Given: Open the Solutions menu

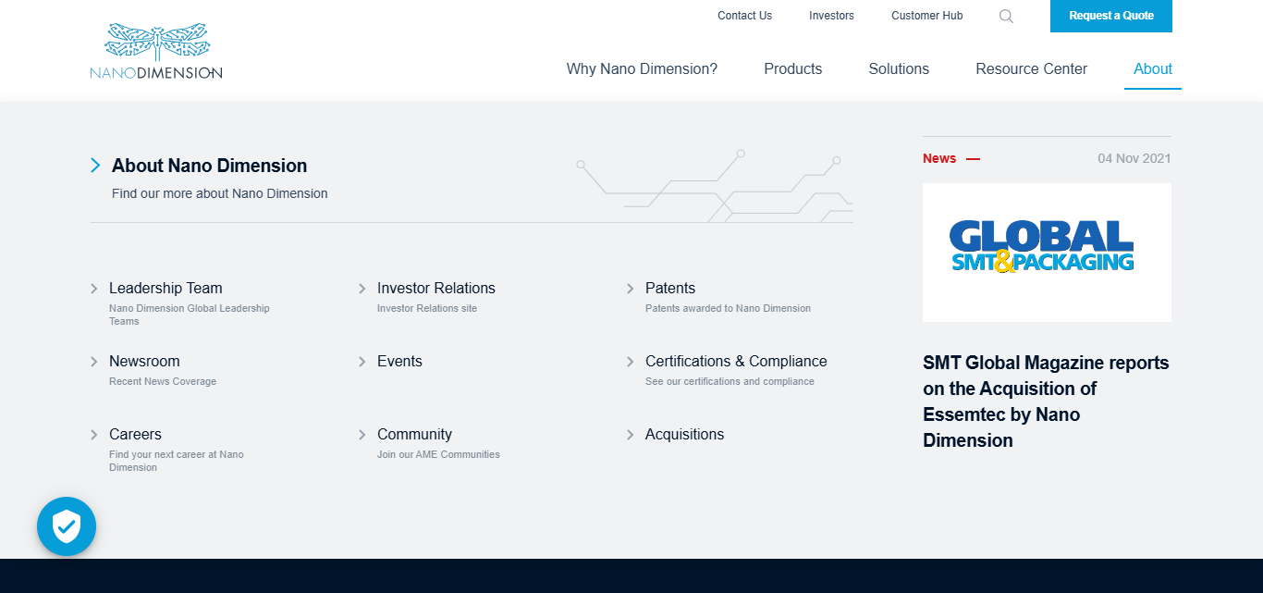Looking at the screenshot, I should pyautogui.click(x=899, y=69).
